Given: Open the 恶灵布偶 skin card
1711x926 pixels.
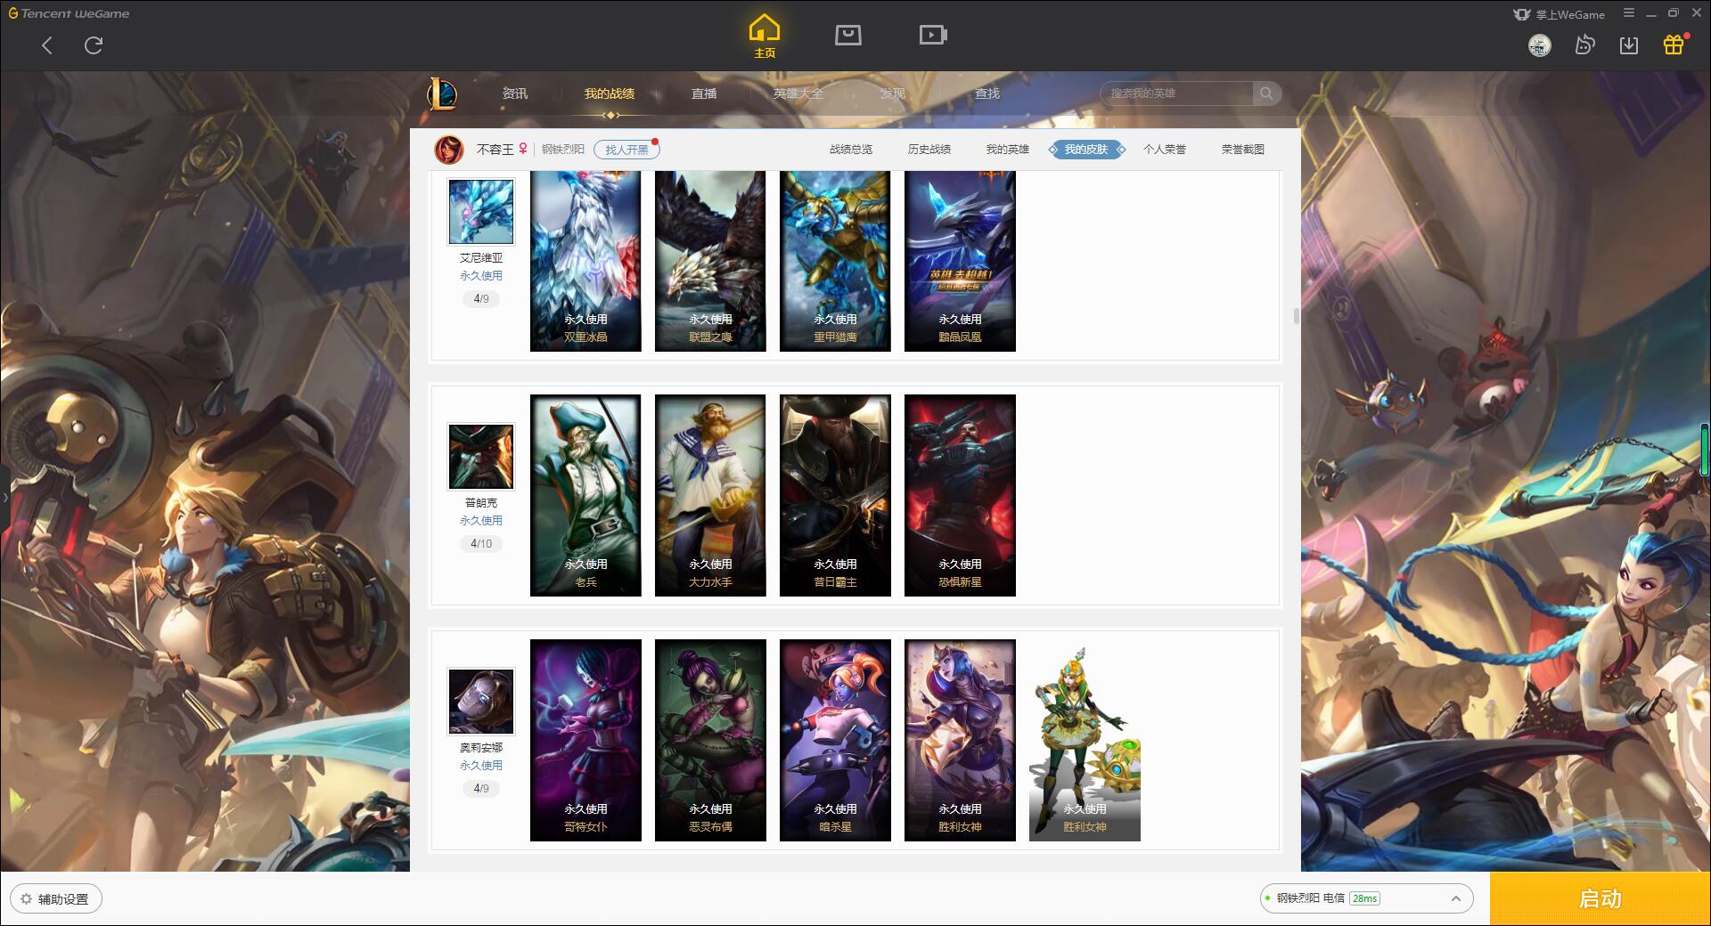Looking at the screenshot, I should pos(710,741).
